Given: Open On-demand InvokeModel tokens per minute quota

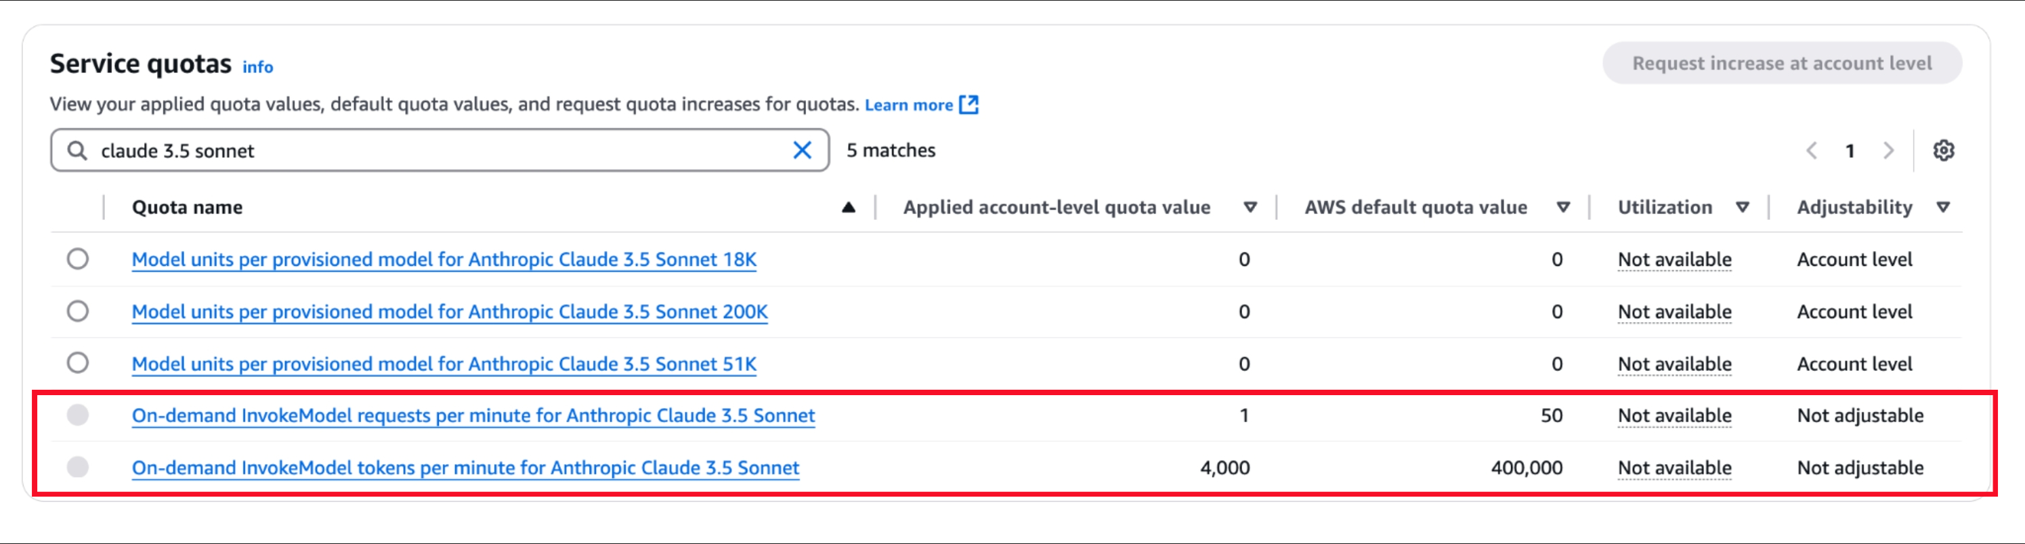Looking at the screenshot, I should (465, 468).
